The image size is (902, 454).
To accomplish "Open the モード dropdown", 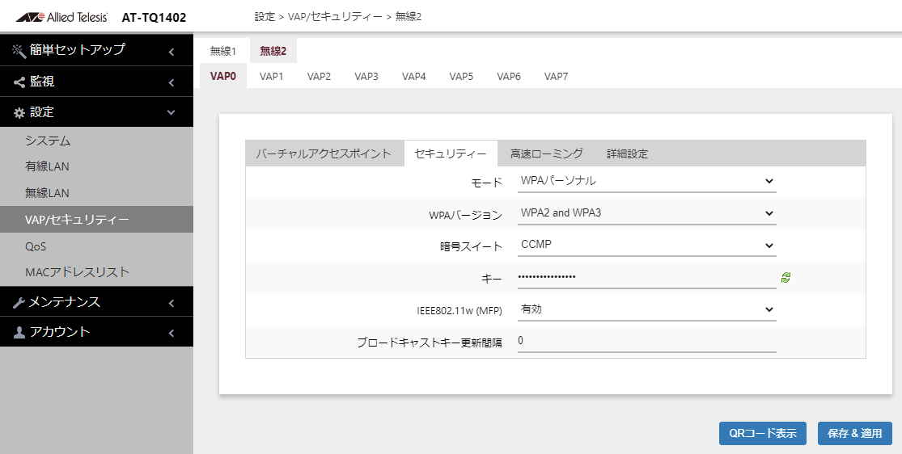I will coord(646,181).
